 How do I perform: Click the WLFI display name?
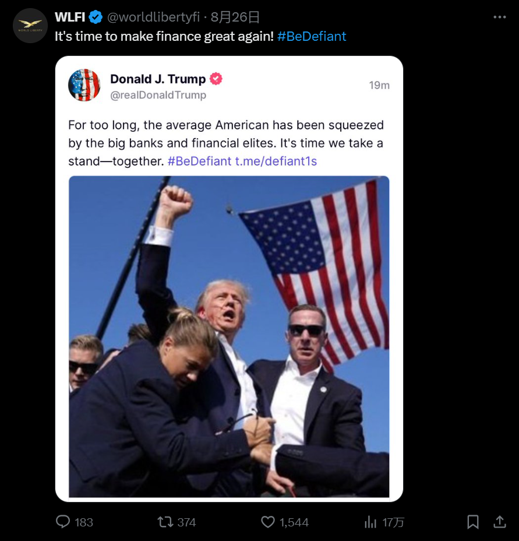[x=70, y=17]
